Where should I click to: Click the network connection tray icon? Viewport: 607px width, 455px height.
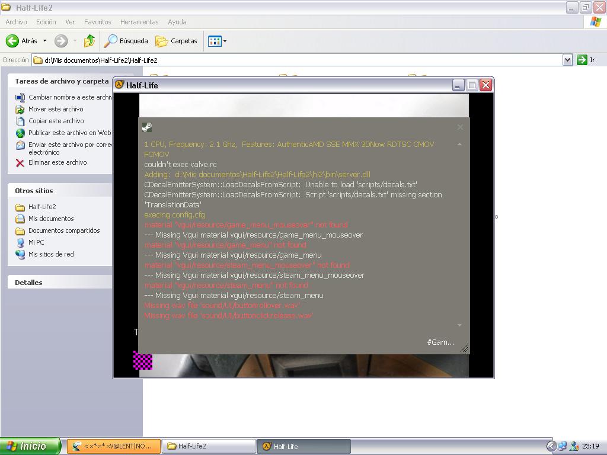[563, 446]
